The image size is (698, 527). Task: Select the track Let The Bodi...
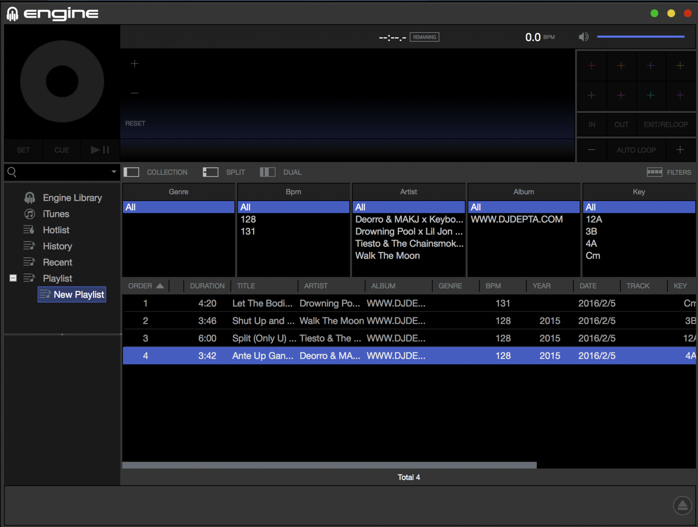tap(409, 303)
